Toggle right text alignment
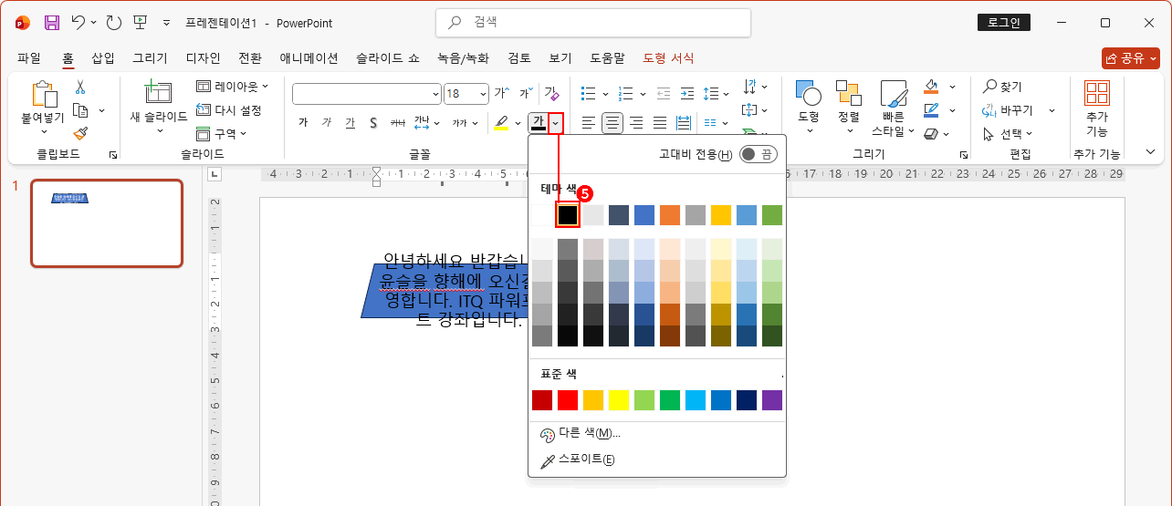Screen dimensions: 1172x506 click(x=636, y=122)
